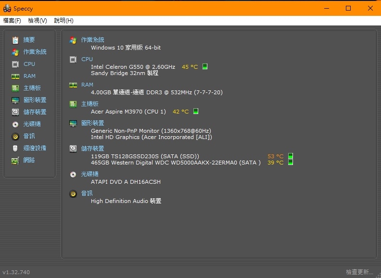Image resolution: width=381 pixels, height=278 pixels.
Task: Open the 檢視(V) menu
Action: click(x=38, y=21)
